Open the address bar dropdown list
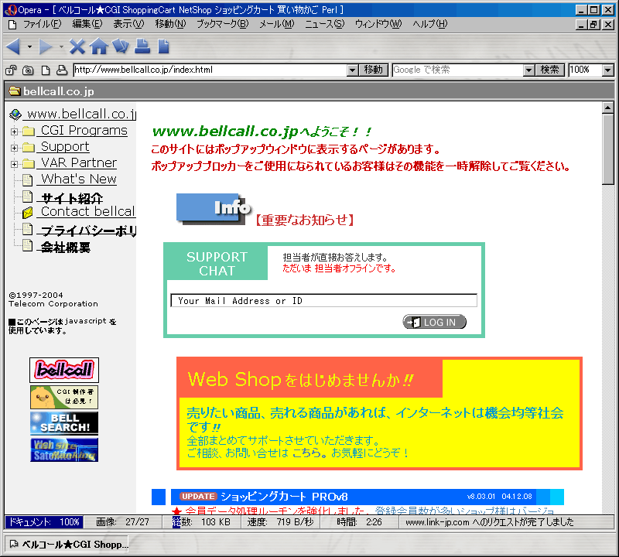The image size is (619, 557). point(353,70)
